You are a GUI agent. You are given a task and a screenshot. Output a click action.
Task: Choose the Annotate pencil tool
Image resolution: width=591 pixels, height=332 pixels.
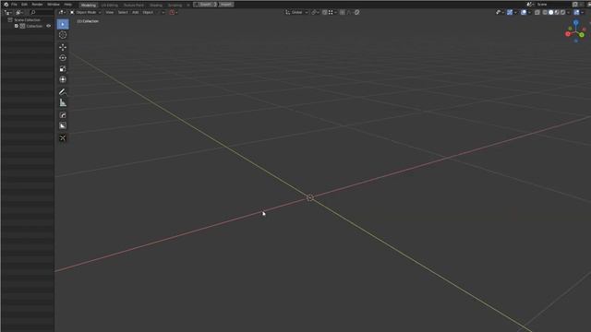point(63,92)
